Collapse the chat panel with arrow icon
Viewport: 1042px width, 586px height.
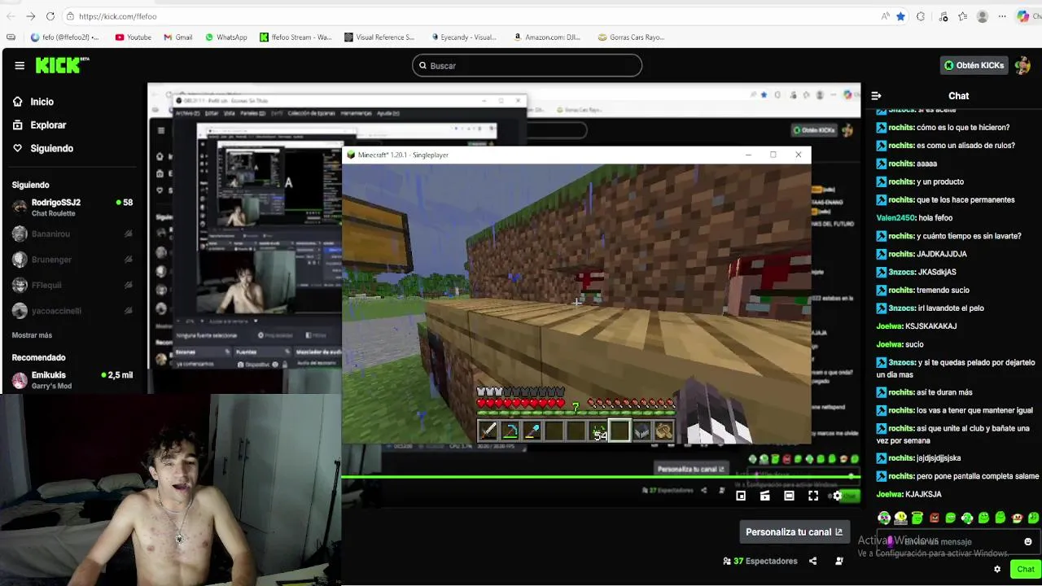coord(876,96)
